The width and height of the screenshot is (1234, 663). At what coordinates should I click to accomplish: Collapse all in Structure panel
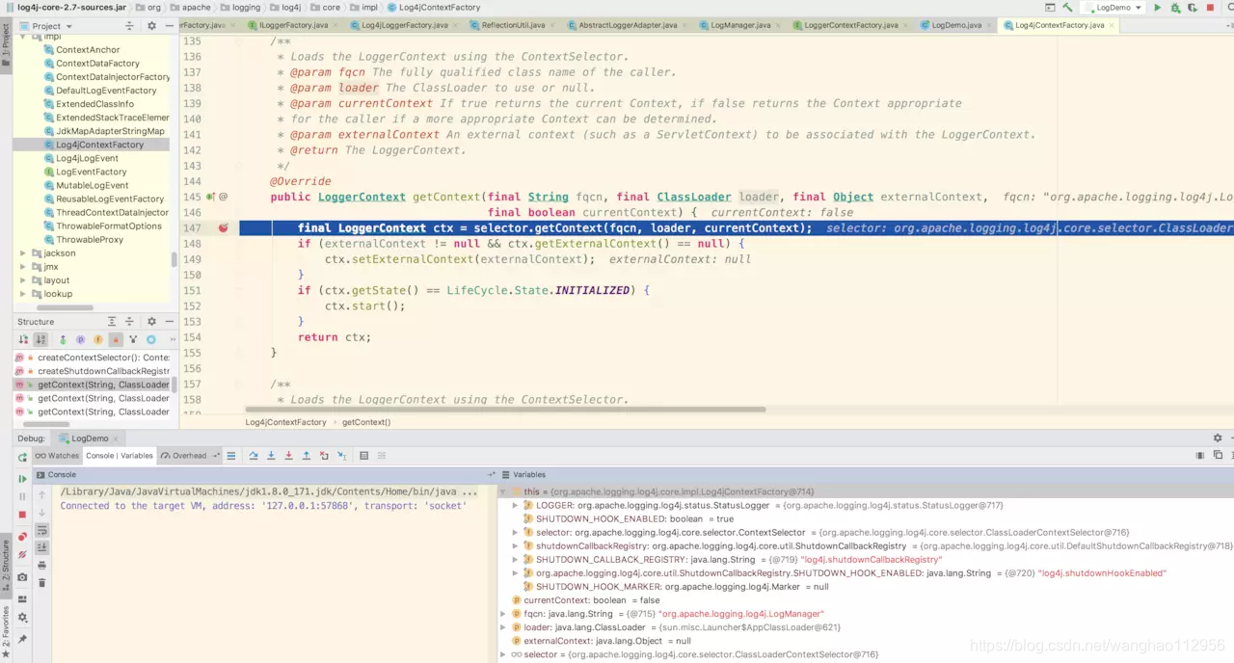(128, 321)
